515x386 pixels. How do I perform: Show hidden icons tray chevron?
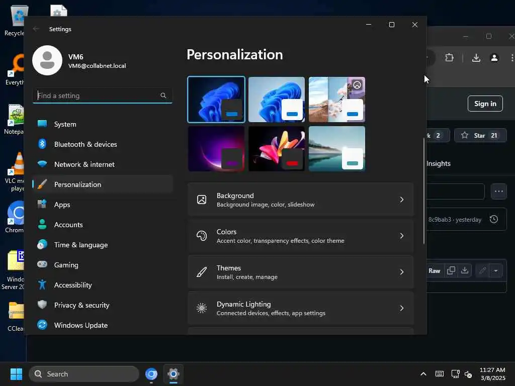(423, 374)
